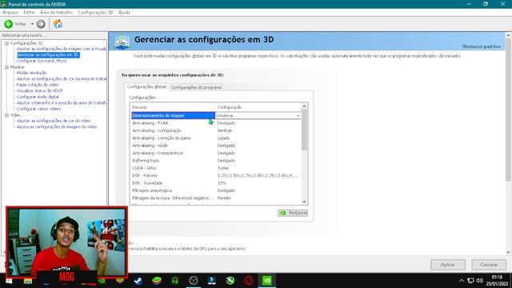Open the back-history dropdown arrow beside Voltar
Screen dimensions: 512x288
click(32, 24)
